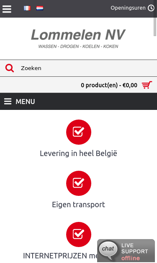Open the red shopping cart icon
157x263 pixels.
[x=147, y=85]
